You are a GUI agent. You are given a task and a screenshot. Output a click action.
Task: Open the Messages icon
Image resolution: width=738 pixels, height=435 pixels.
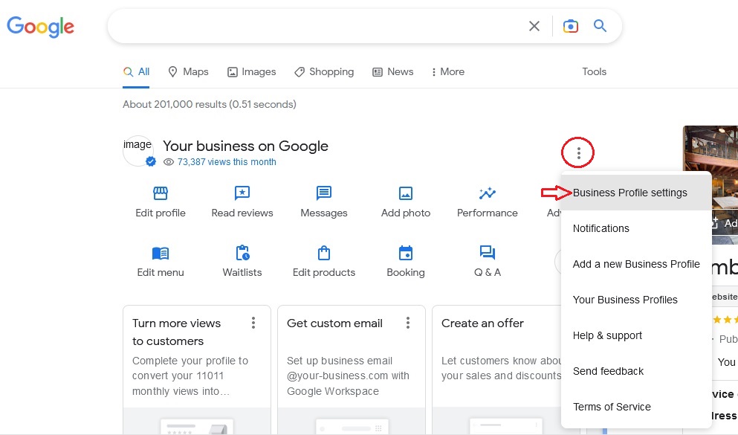click(324, 193)
